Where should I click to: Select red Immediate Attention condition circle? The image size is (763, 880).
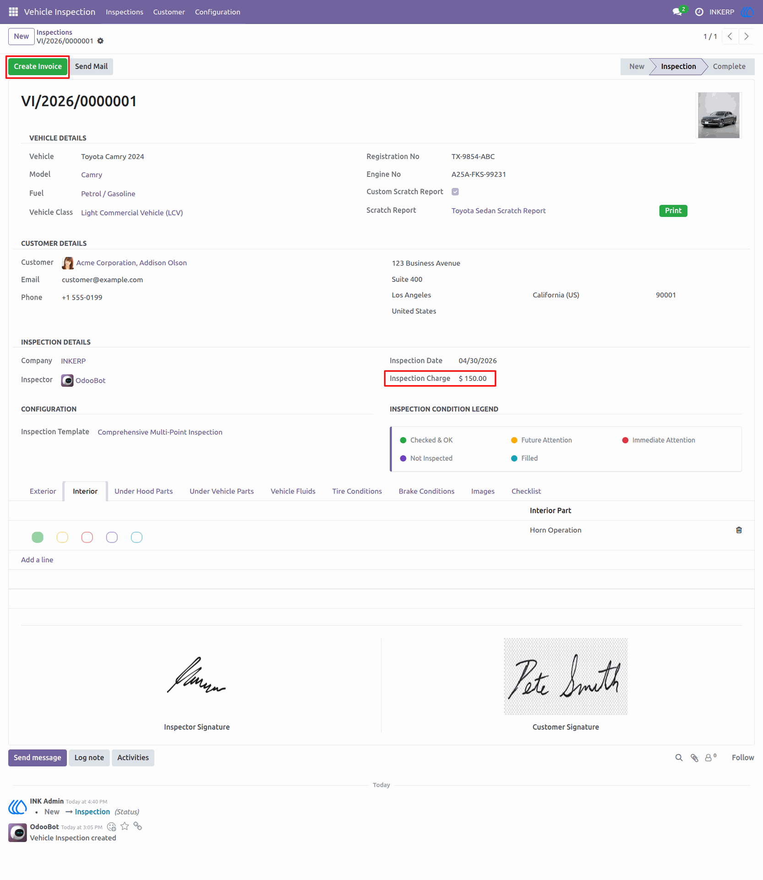(x=87, y=537)
